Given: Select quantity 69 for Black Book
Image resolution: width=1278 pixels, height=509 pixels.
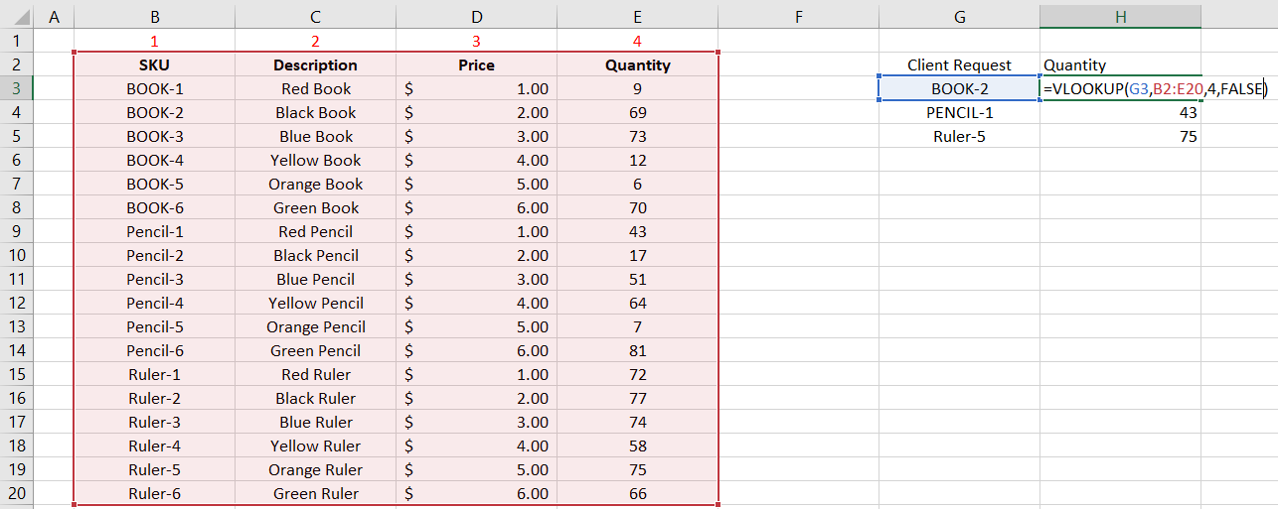Looking at the screenshot, I should pos(637,112).
